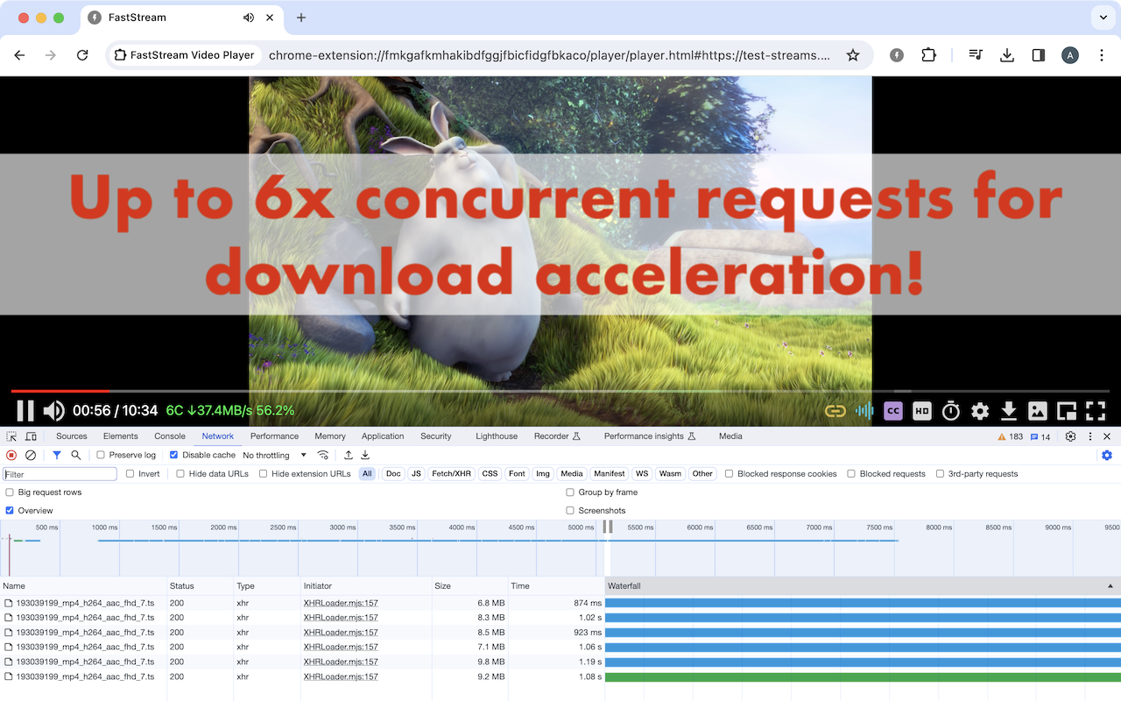Open the No throttling dropdown
1121x701 pixels.
pos(274,455)
